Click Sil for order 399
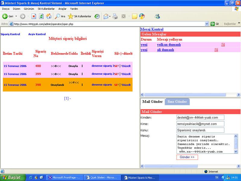The image size is (241, 181). [116, 74]
